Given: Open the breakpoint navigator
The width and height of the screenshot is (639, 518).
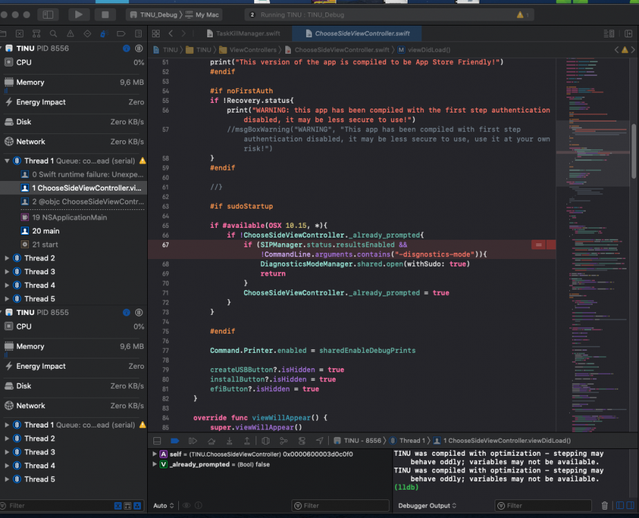Looking at the screenshot, I should tap(121, 34).
